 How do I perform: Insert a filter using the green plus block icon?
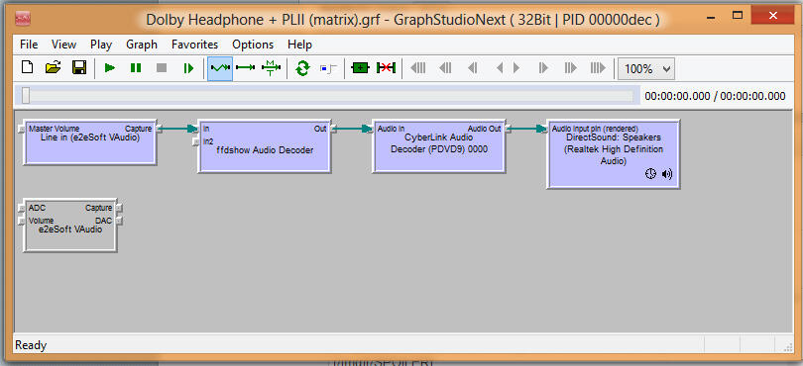click(x=361, y=68)
